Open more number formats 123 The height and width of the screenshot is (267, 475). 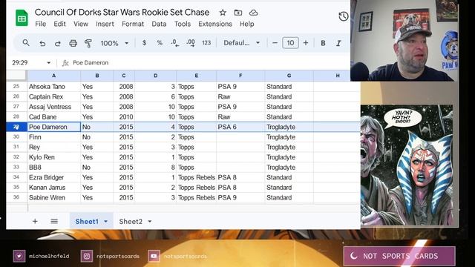(206, 43)
